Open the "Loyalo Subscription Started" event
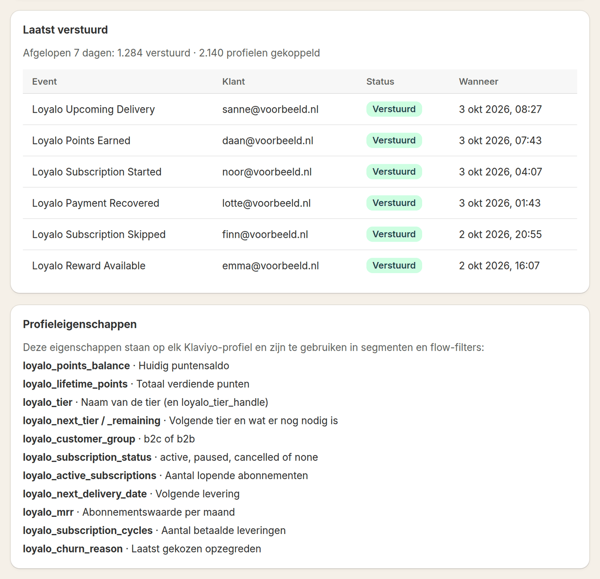Screen dimensions: 600x579 coord(97,172)
